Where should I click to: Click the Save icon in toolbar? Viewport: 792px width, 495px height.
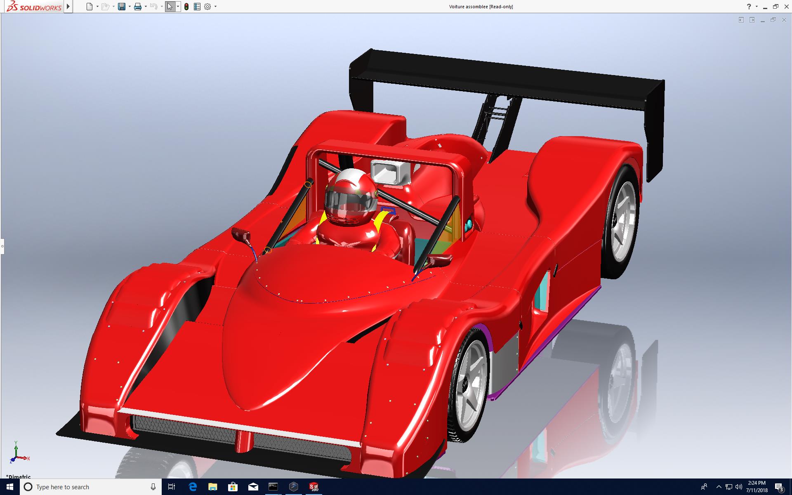coord(121,7)
